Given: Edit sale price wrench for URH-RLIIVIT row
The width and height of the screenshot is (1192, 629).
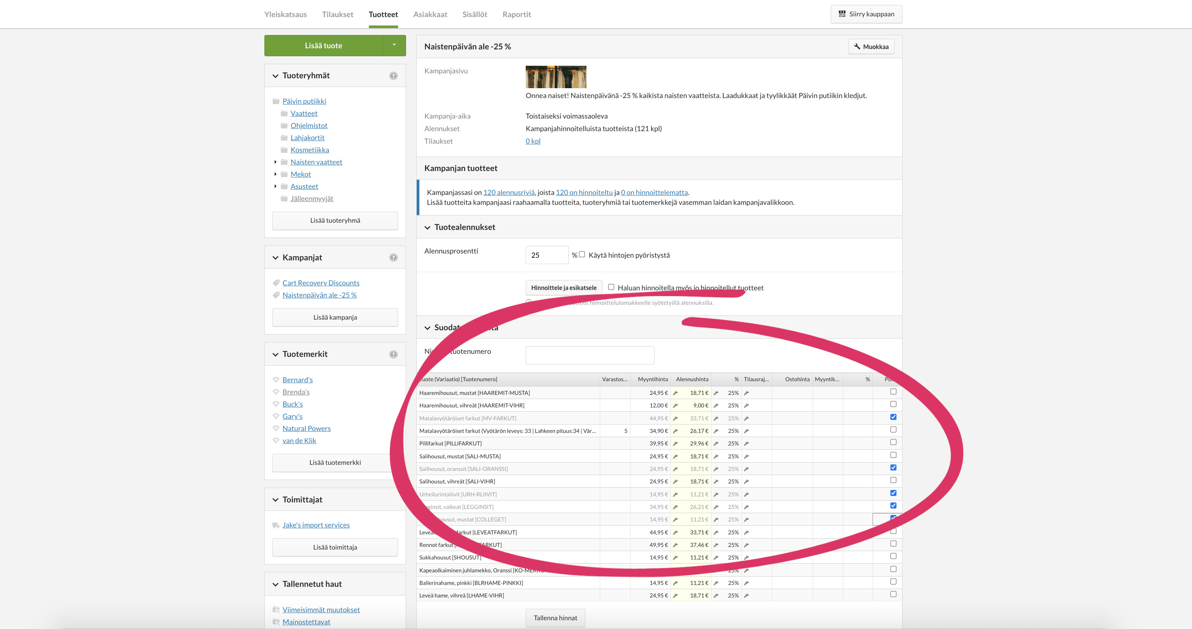Looking at the screenshot, I should coord(675,494).
